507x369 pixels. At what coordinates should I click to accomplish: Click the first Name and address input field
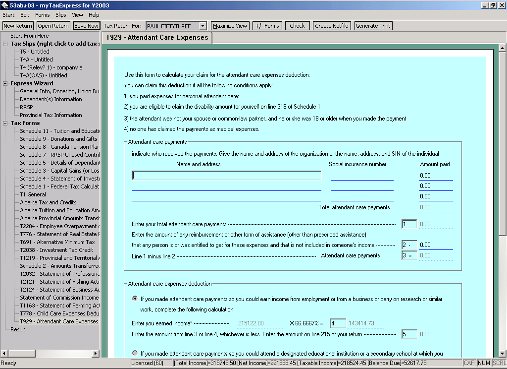tap(226, 176)
